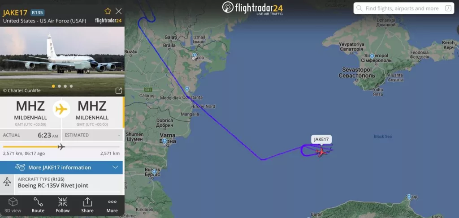459x218 pixels.
Task: Open the More options menu
Action: (112, 205)
